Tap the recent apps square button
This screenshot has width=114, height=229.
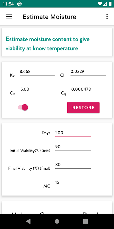[85, 221]
